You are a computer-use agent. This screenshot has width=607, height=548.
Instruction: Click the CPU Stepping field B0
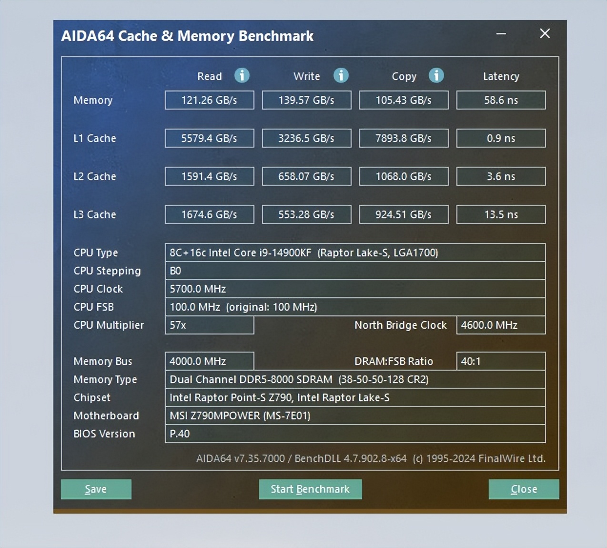tap(355, 271)
